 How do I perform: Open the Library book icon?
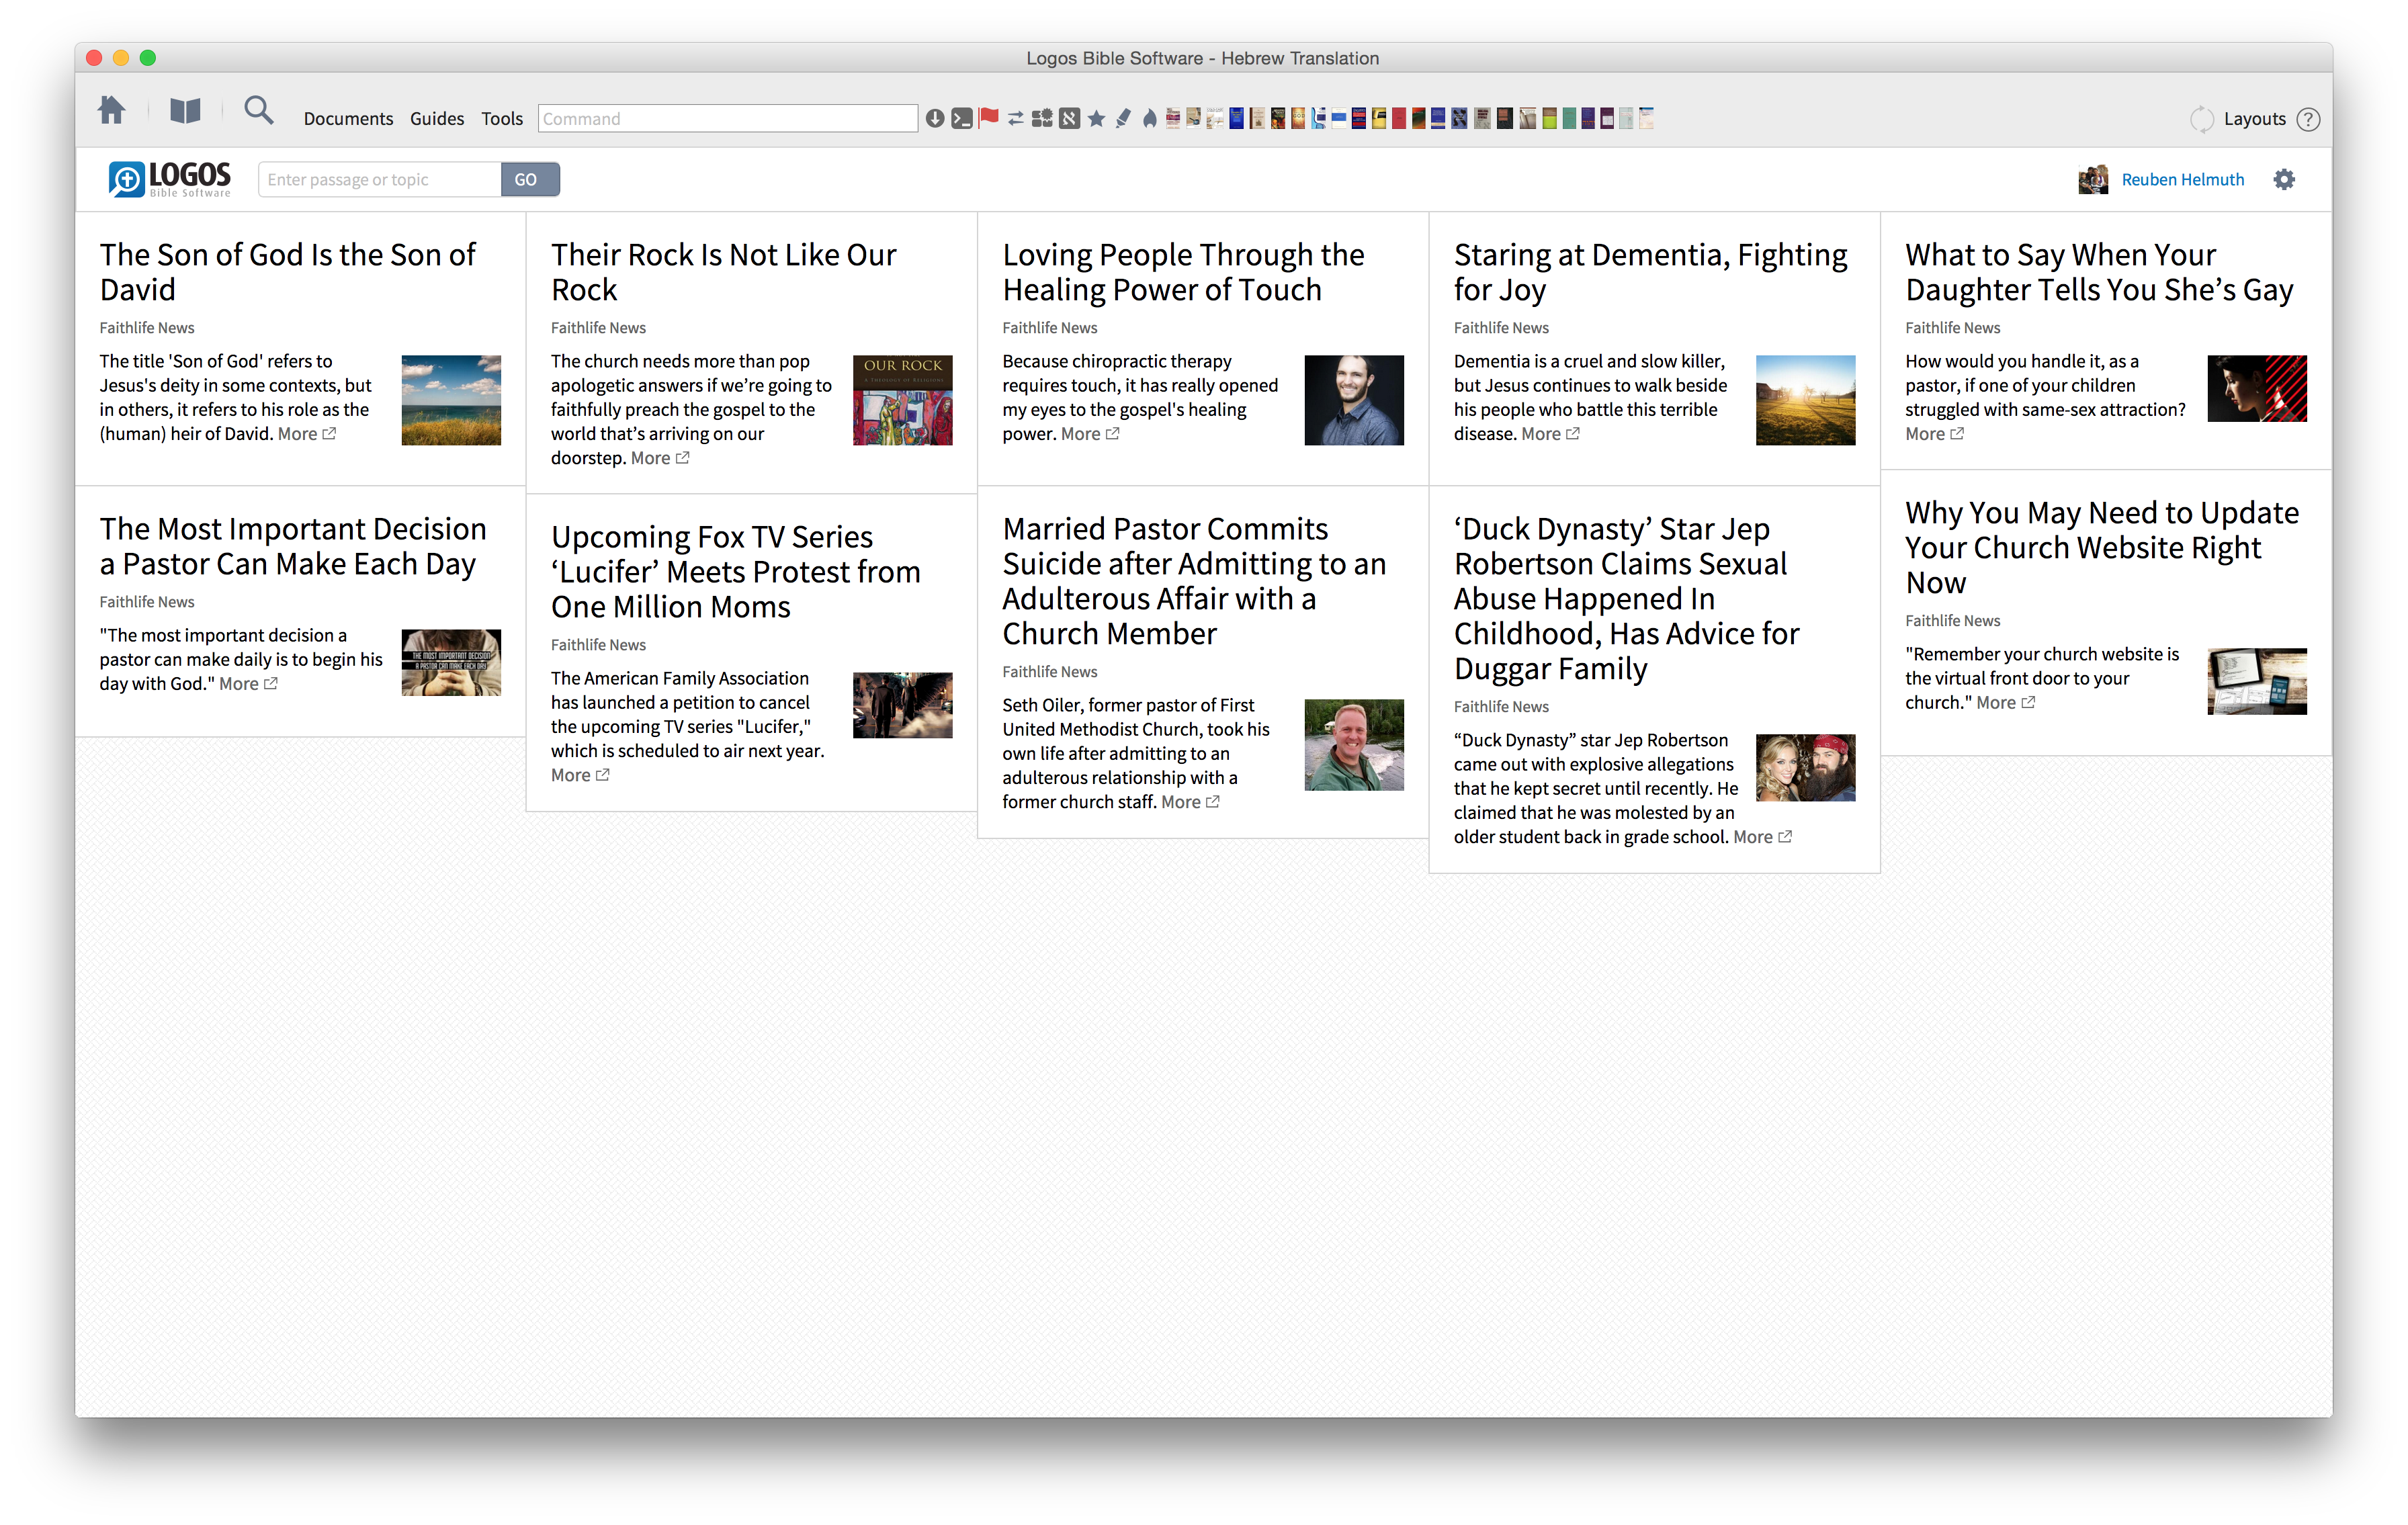click(185, 111)
